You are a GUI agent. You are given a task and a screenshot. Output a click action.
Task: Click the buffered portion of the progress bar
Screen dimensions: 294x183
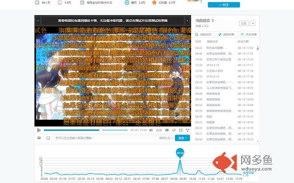click(115, 130)
